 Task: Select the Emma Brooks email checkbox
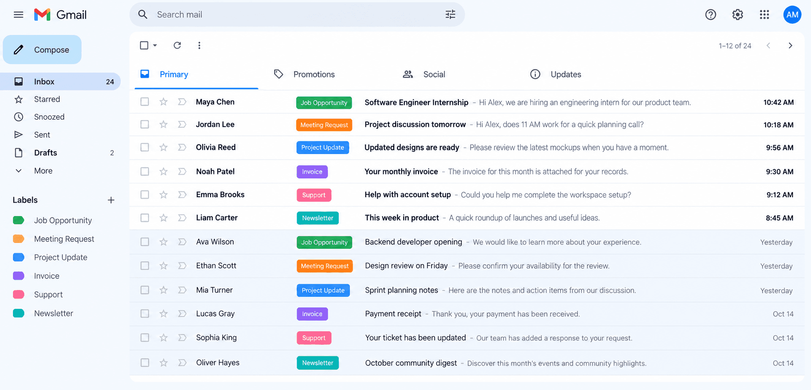click(144, 195)
